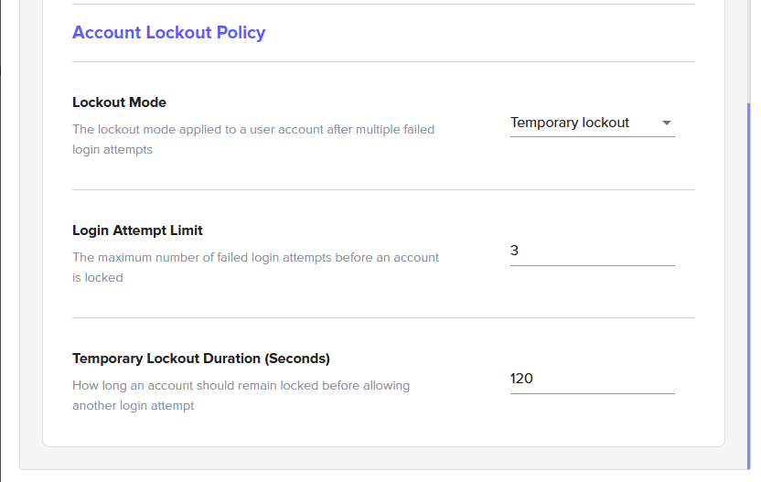761x482 pixels.
Task: Select the Login Attempt Limit label
Action: [x=137, y=230]
